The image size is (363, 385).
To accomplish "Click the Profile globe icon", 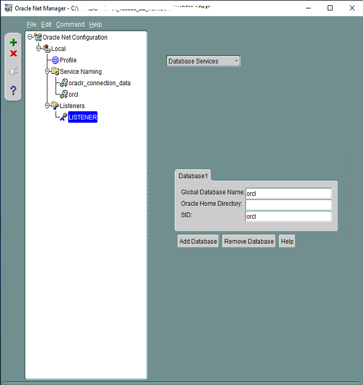I will point(55,60).
